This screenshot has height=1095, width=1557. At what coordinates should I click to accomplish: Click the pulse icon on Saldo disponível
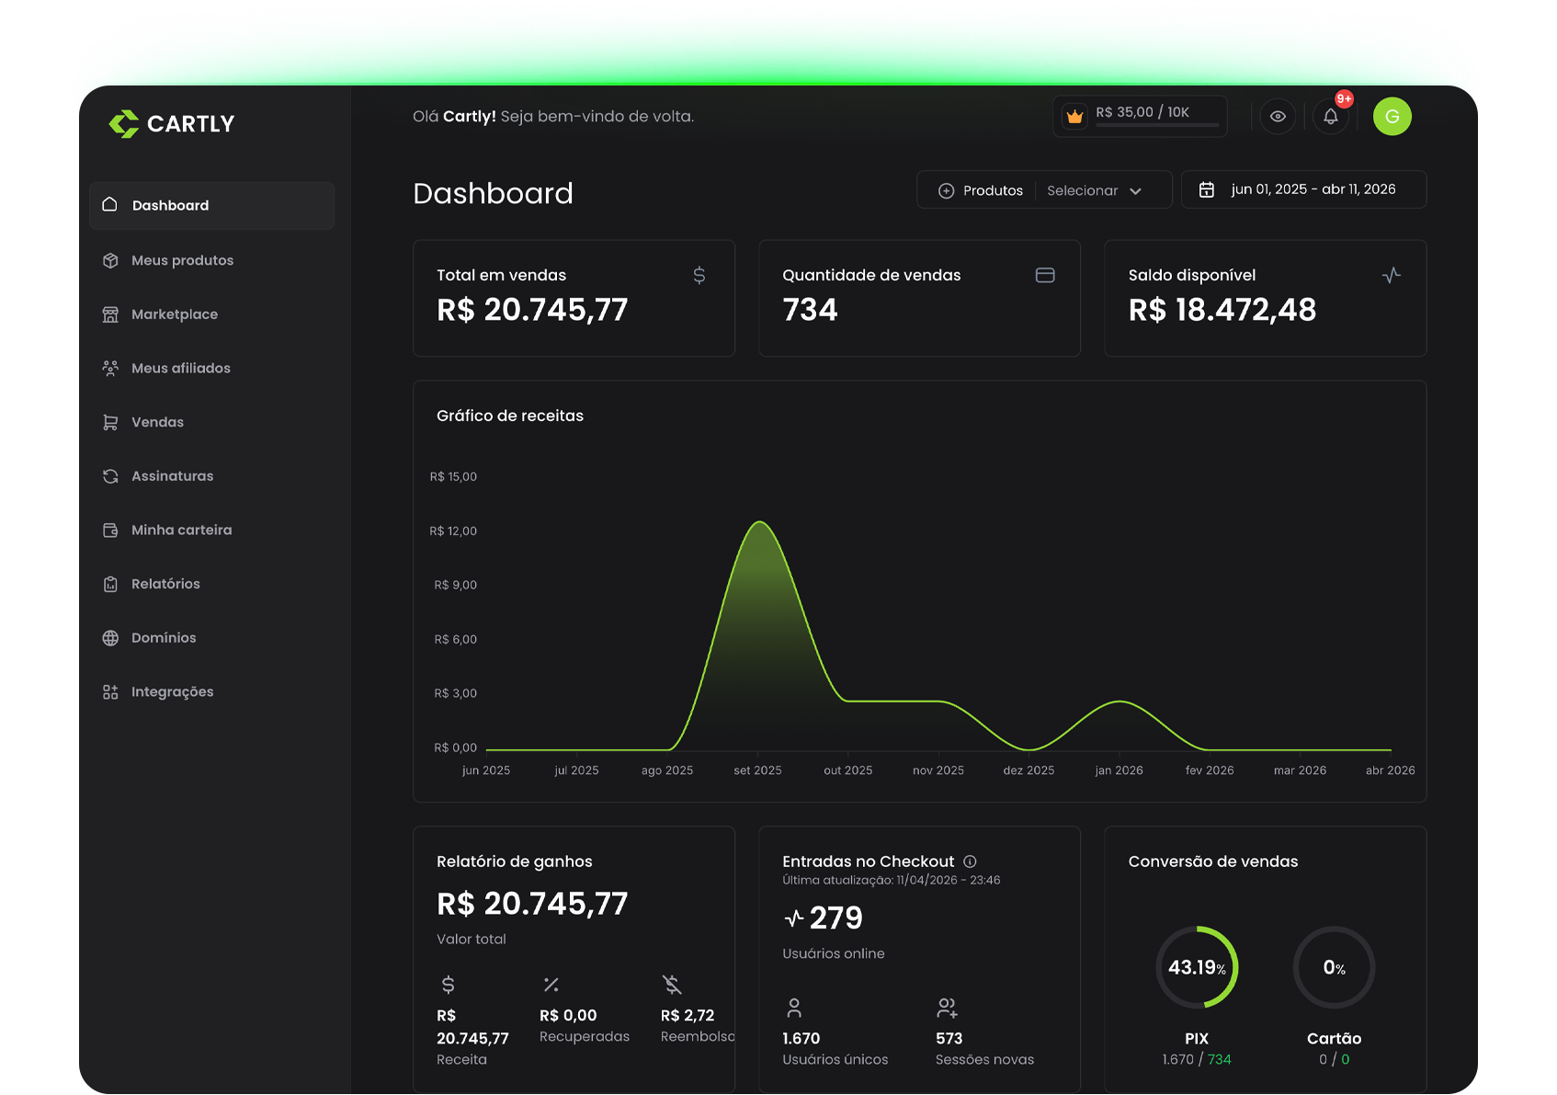1391,276
